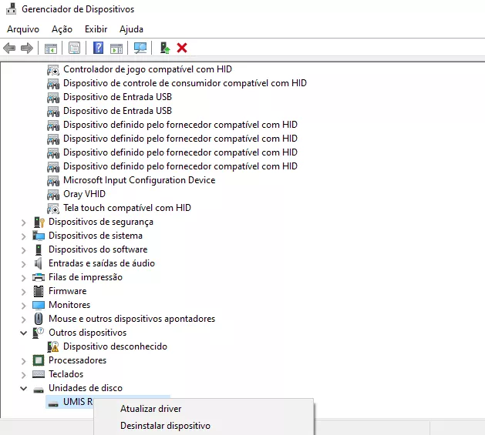
Task: Select Dispositivo de controle de consumidor compatível com HID
Action: coord(185,83)
